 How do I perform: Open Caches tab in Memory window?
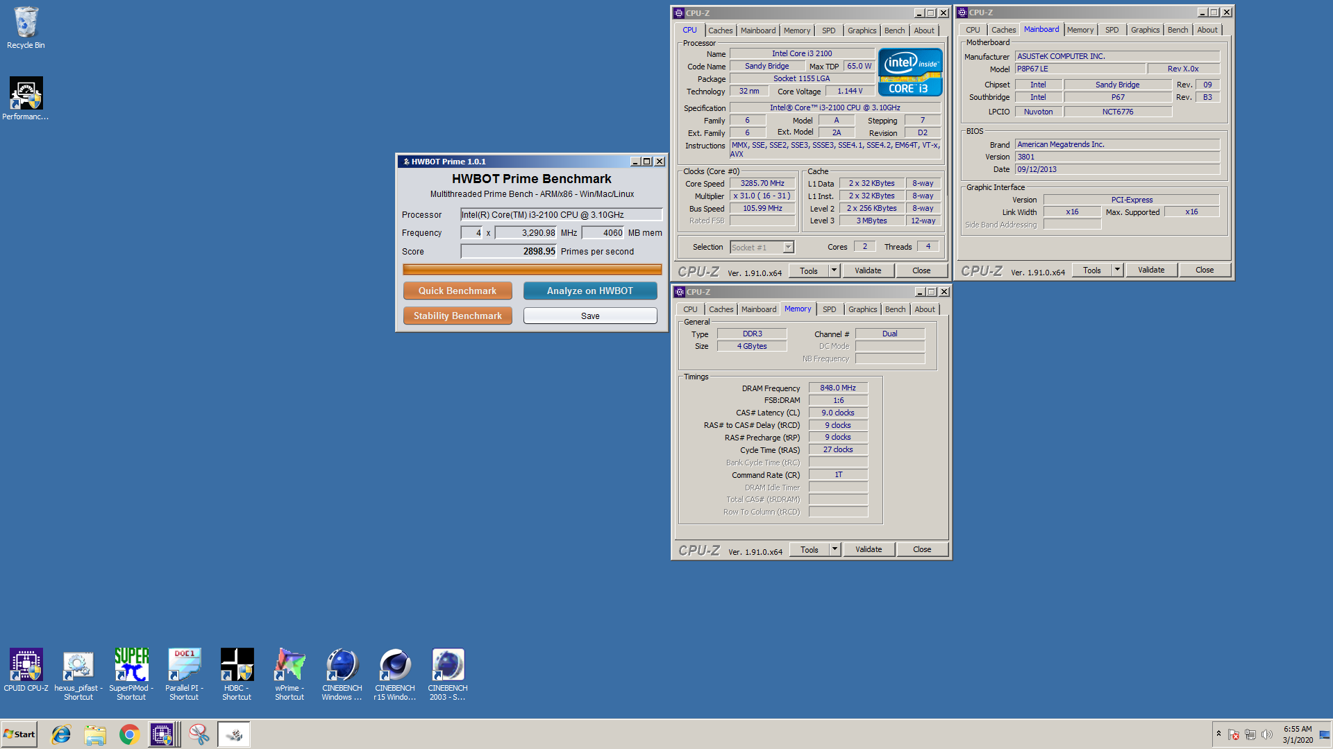click(x=721, y=309)
